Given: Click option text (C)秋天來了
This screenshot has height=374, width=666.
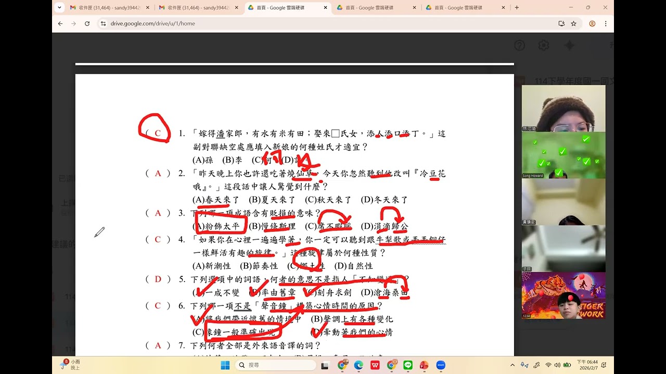Looking at the screenshot, I should tap(328, 200).
